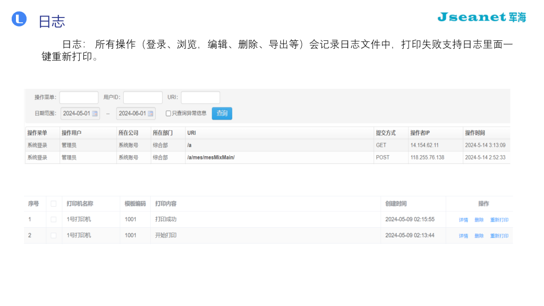Click the blue L badge beside the title
The image size is (544, 306).
pos(19,19)
